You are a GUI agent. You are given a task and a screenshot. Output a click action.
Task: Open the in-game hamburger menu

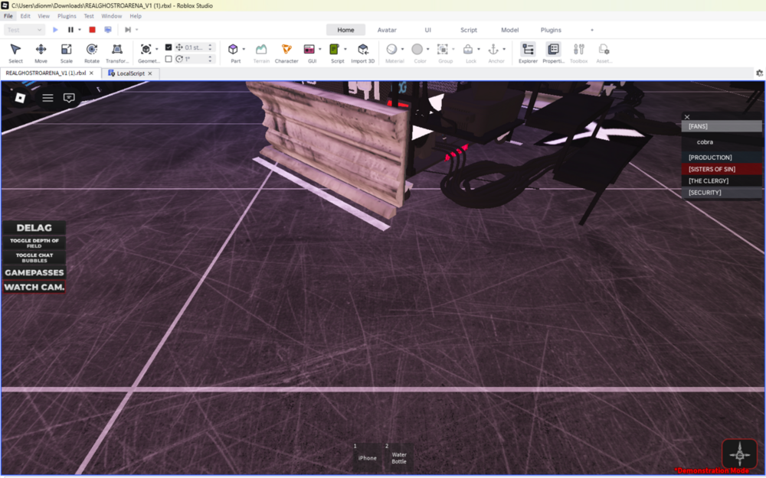click(x=47, y=98)
